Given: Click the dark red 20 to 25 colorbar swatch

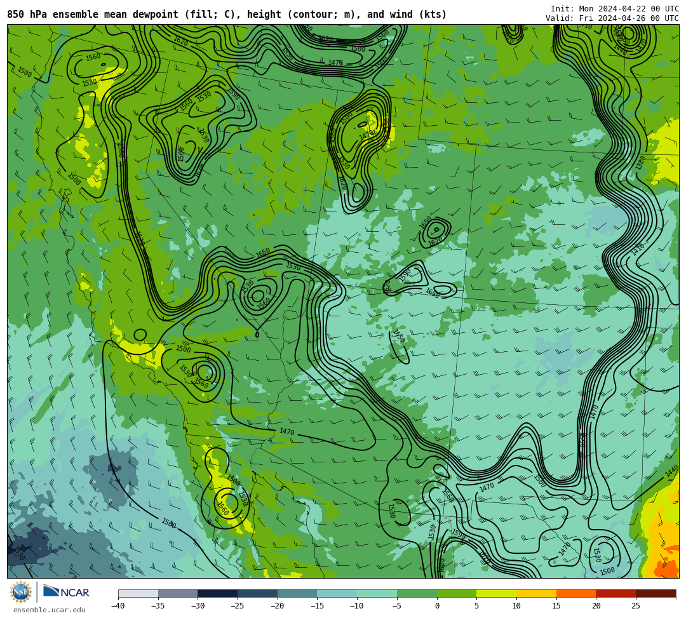Looking at the screenshot, I should coord(616,593).
